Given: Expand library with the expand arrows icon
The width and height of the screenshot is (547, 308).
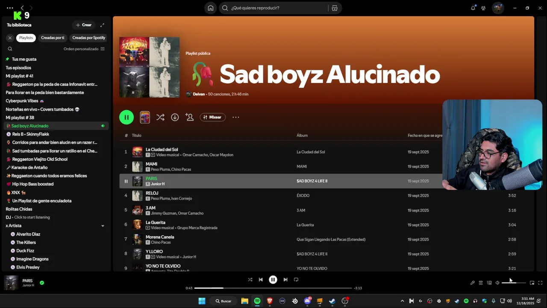Looking at the screenshot, I should (x=102, y=25).
